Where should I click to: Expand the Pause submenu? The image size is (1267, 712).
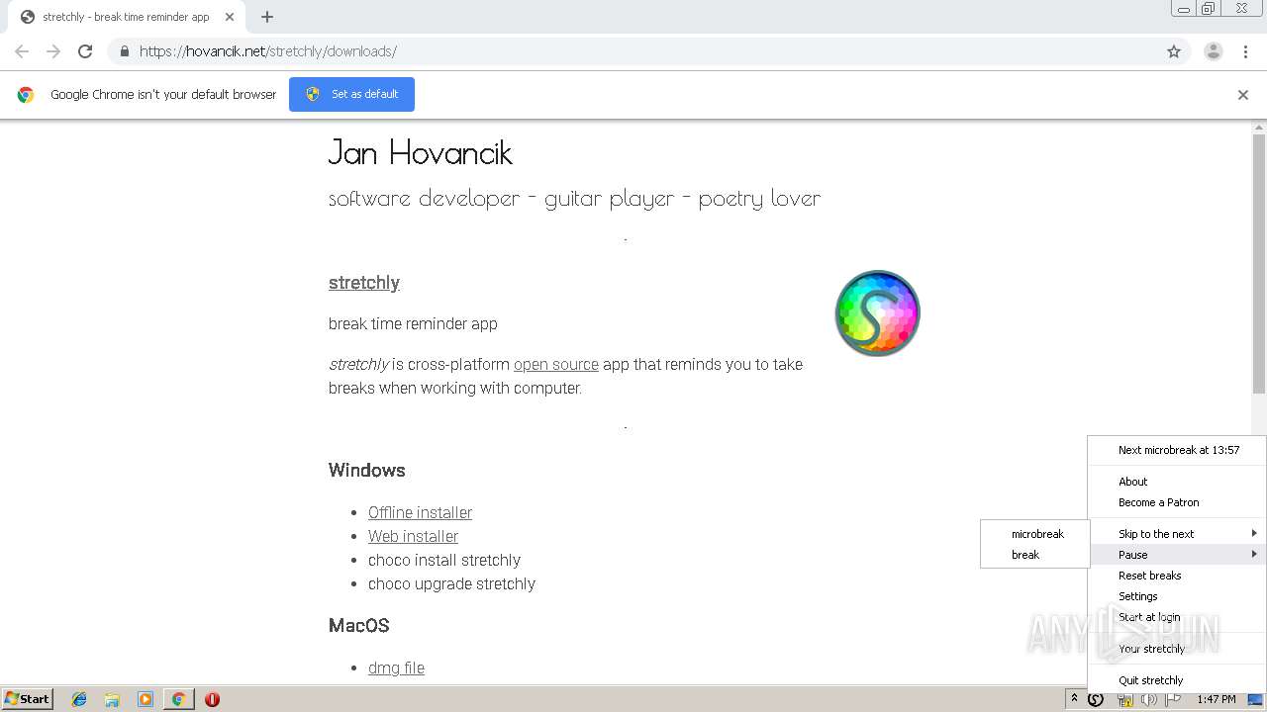(x=1177, y=555)
